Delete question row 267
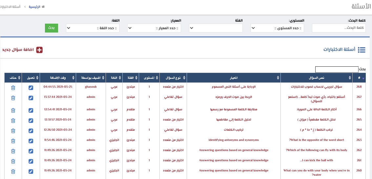Image resolution: width=372 pixels, height=179 pixels. 13,98
